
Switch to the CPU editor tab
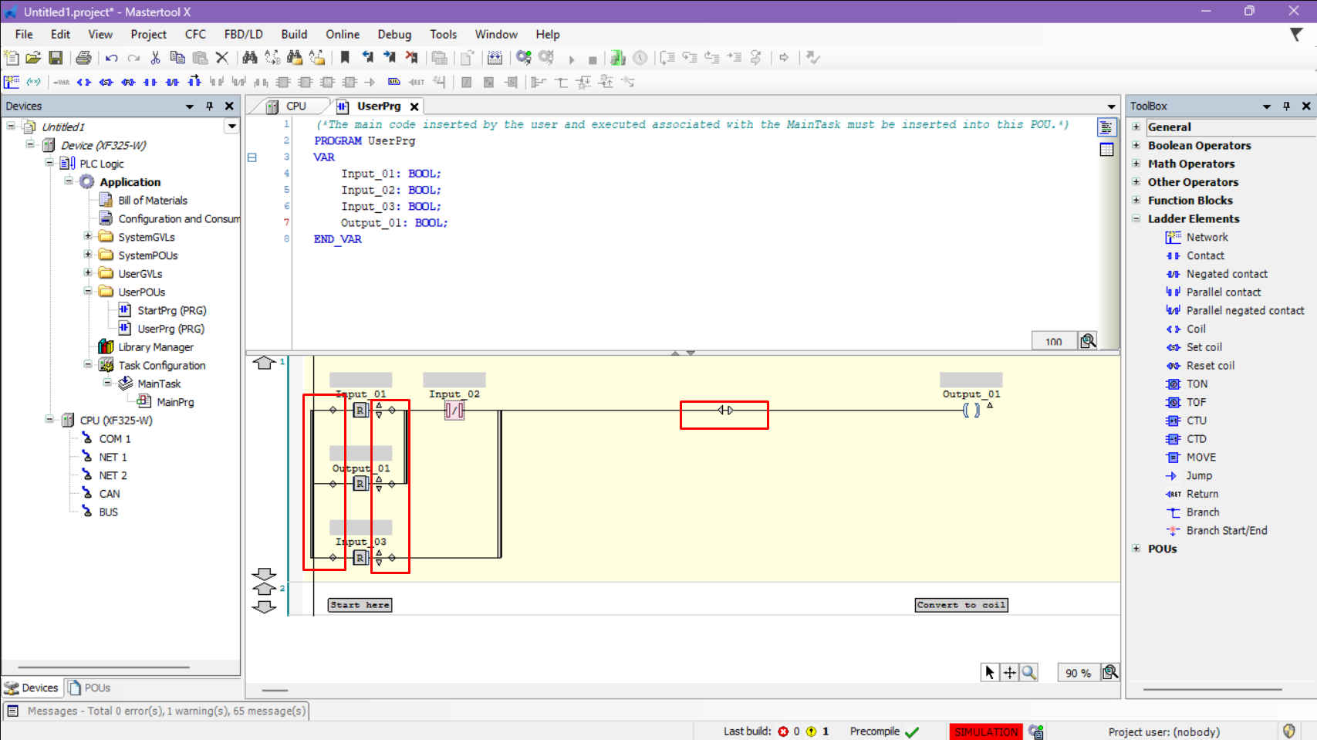click(x=295, y=106)
